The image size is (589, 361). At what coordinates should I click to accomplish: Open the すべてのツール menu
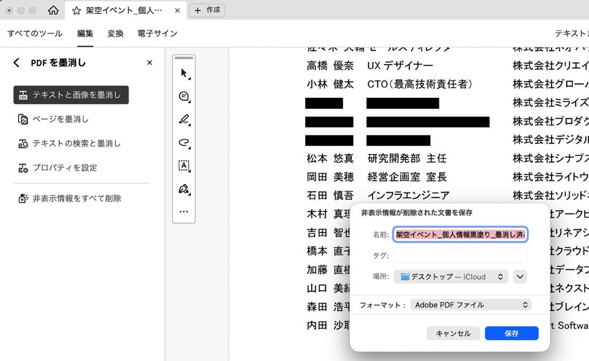click(35, 33)
